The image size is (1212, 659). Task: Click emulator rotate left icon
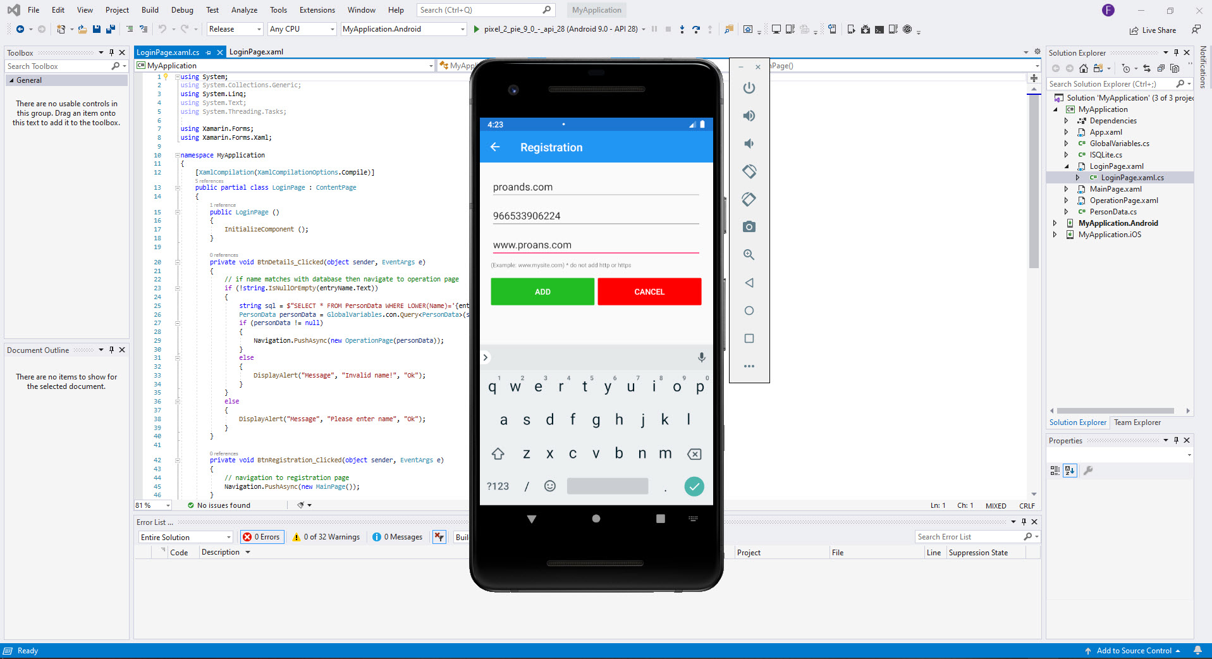pos(749,171)
